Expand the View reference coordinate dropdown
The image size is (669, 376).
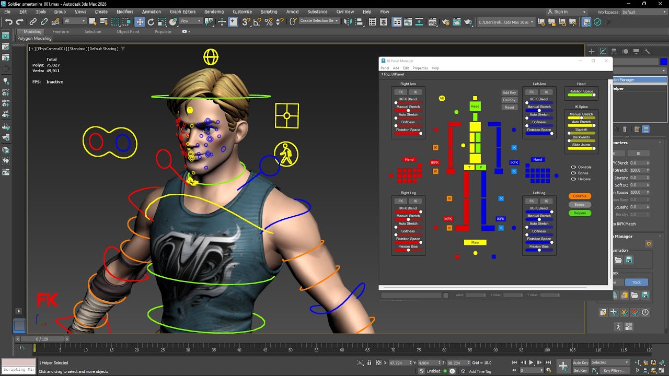pyautogui.click(x=191, y=21)
